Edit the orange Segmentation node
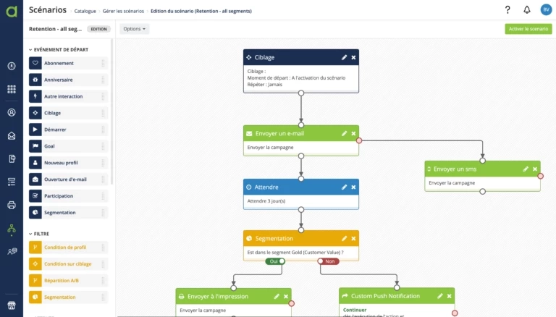Image resolution: width=556 pixels, height=317 pixels. (x=344, y=238)
